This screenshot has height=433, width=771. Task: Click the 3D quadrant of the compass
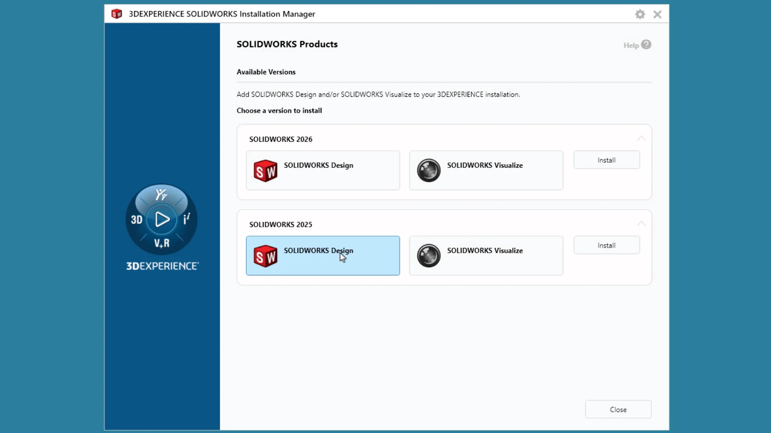pos(137,220)
